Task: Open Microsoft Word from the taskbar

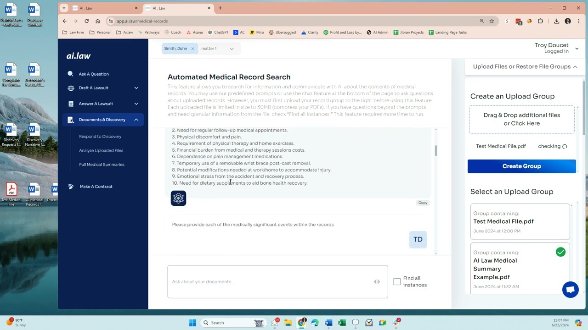Action: tap(328, 323)
